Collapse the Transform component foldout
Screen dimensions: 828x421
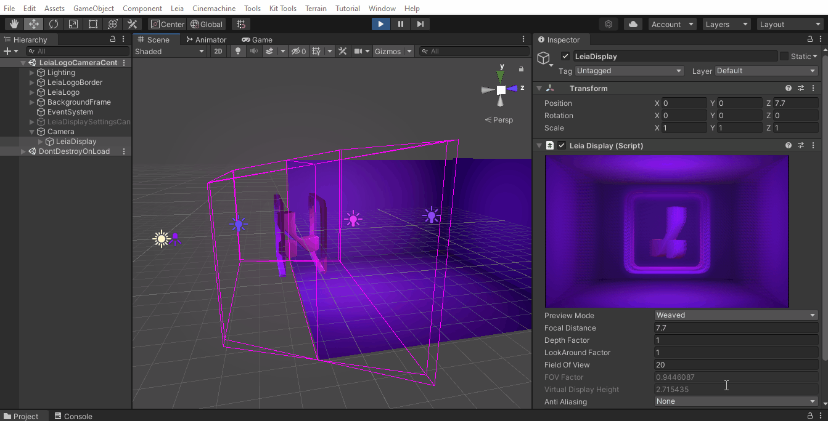point(539,89)
